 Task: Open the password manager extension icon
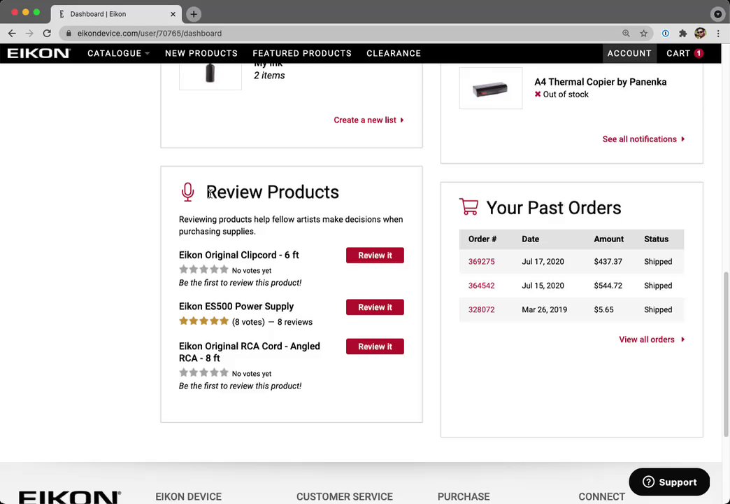[665, 33]
